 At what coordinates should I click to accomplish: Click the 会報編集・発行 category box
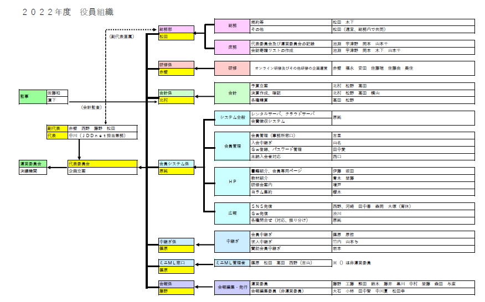(x=232, y=287)
